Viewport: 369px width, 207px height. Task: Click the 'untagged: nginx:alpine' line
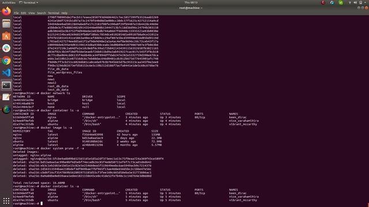pos(32,155)
